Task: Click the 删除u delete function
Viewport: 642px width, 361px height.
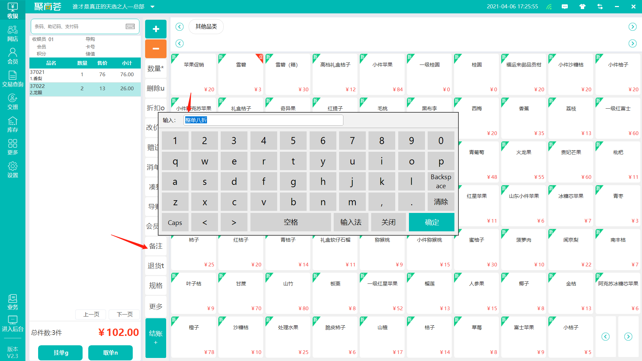Action: (156, 88)
